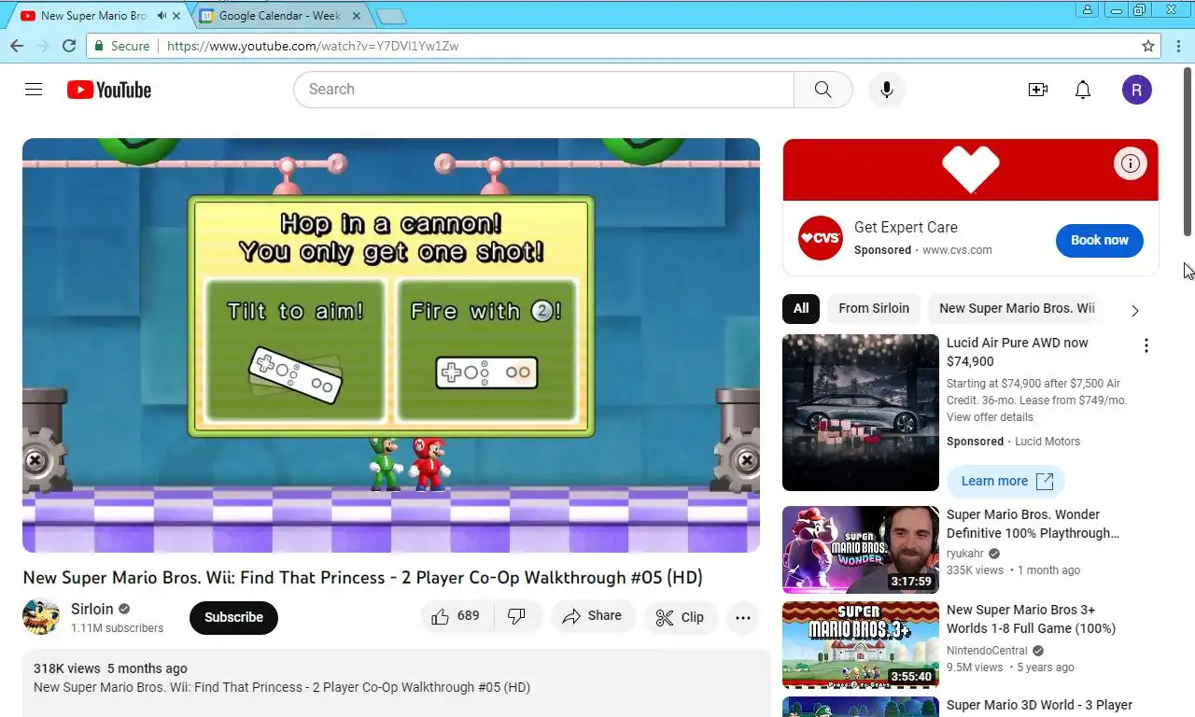Screen dimensions: 1195x717
Task: Bookmark this page with star icon
Action: 1148,46
